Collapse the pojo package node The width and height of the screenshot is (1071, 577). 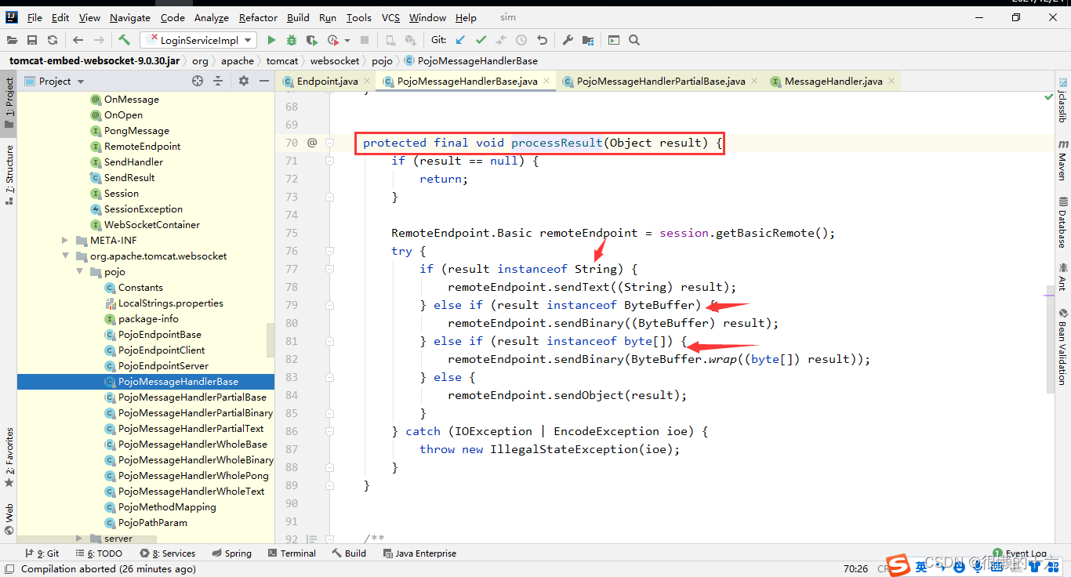point(79,272)
